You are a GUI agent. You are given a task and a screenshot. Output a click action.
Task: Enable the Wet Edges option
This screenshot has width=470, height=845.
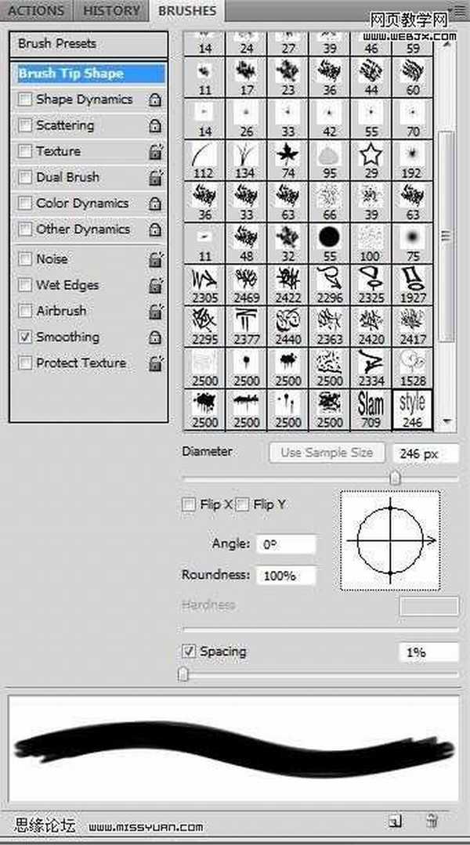24,285
